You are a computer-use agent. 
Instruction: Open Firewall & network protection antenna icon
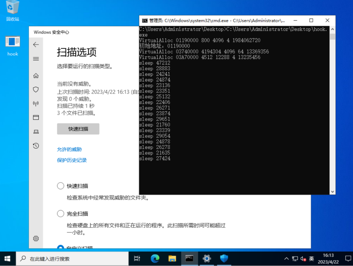tap(36, 103)
